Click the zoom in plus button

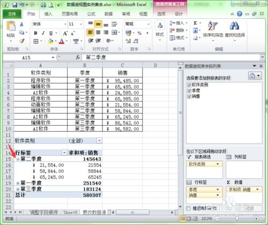click(256, 219)
